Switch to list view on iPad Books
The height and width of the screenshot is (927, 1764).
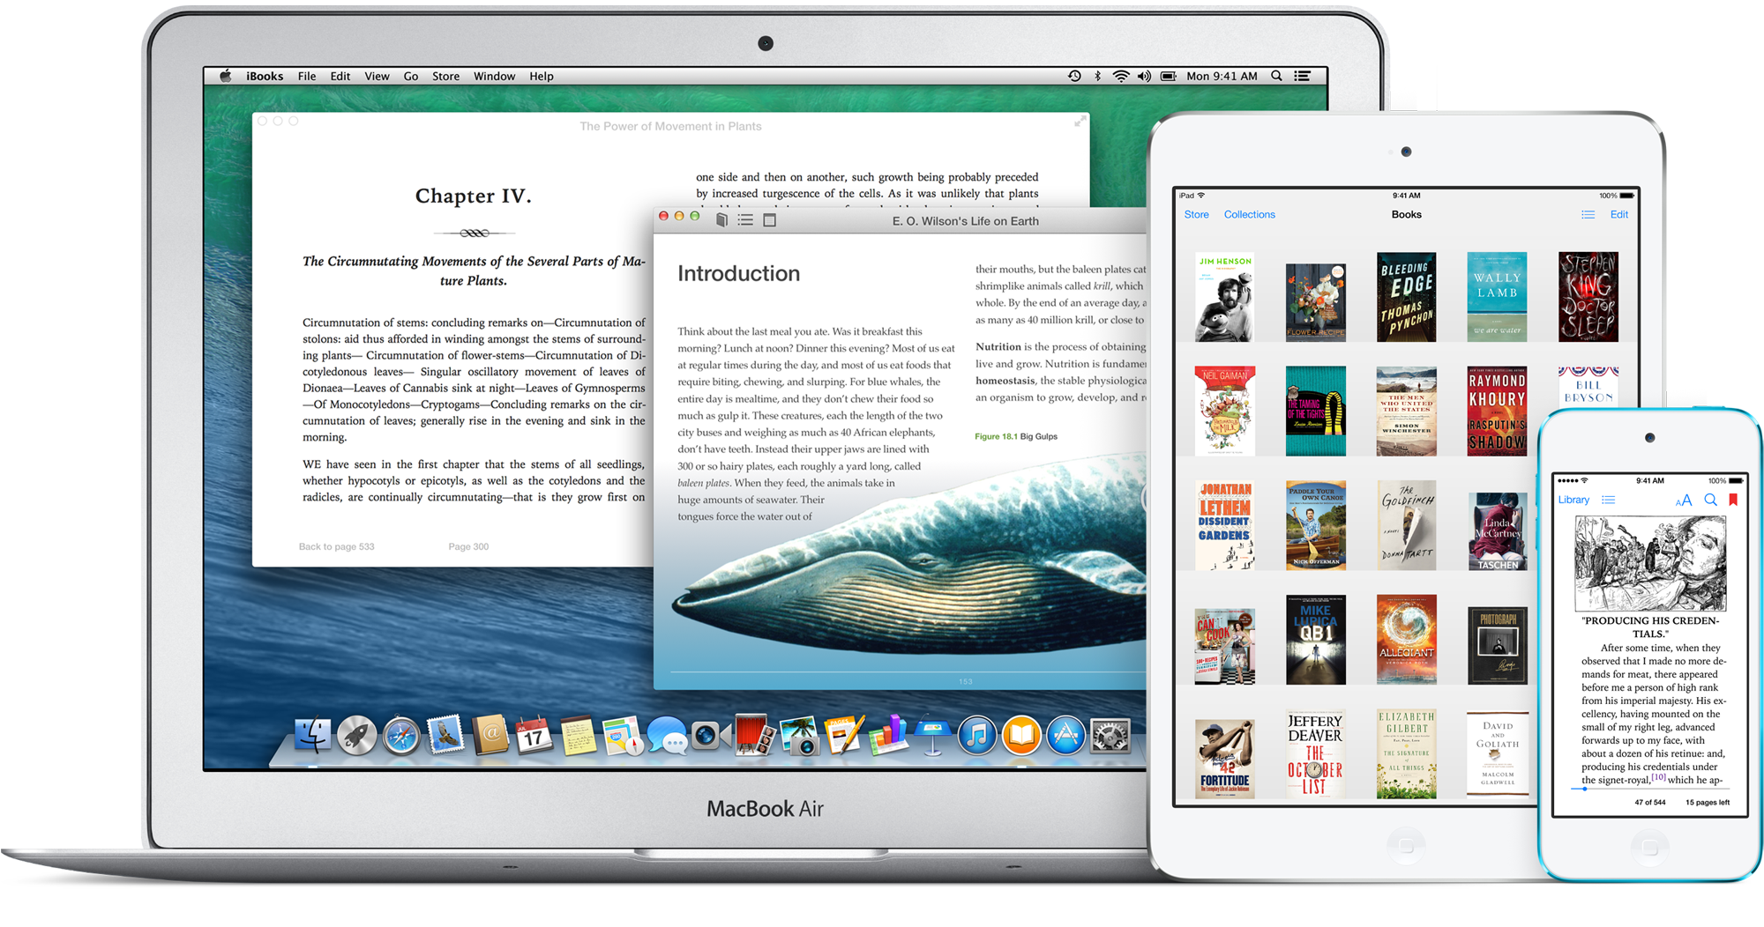[1588, 215]
